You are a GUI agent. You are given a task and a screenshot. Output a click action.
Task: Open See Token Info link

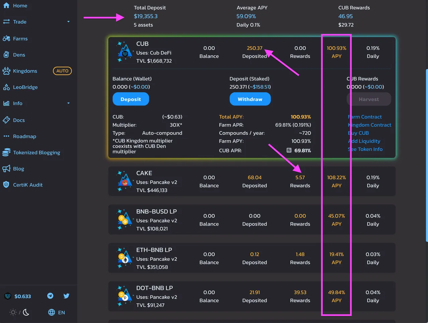365,149
